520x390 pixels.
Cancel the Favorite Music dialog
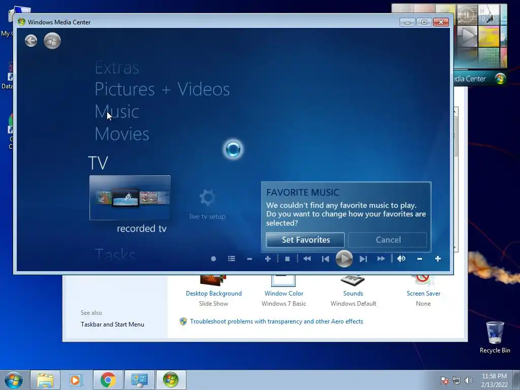click(x=387, y=240)
